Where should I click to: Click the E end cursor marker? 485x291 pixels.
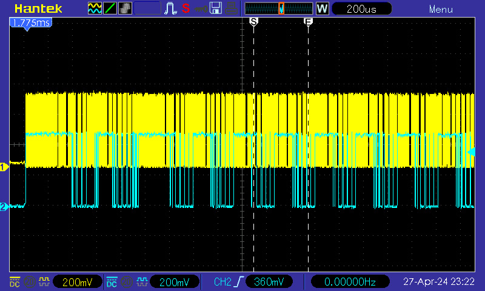[x=308, y=22]
